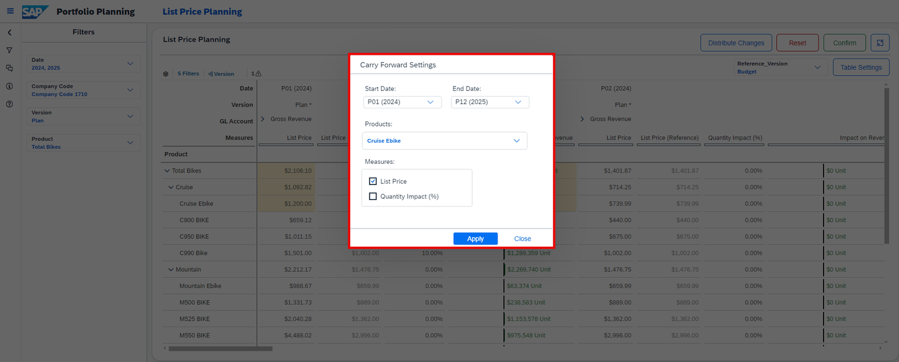
Task: Click the $4,488.02 list price cell
Action: pos(287,335)
